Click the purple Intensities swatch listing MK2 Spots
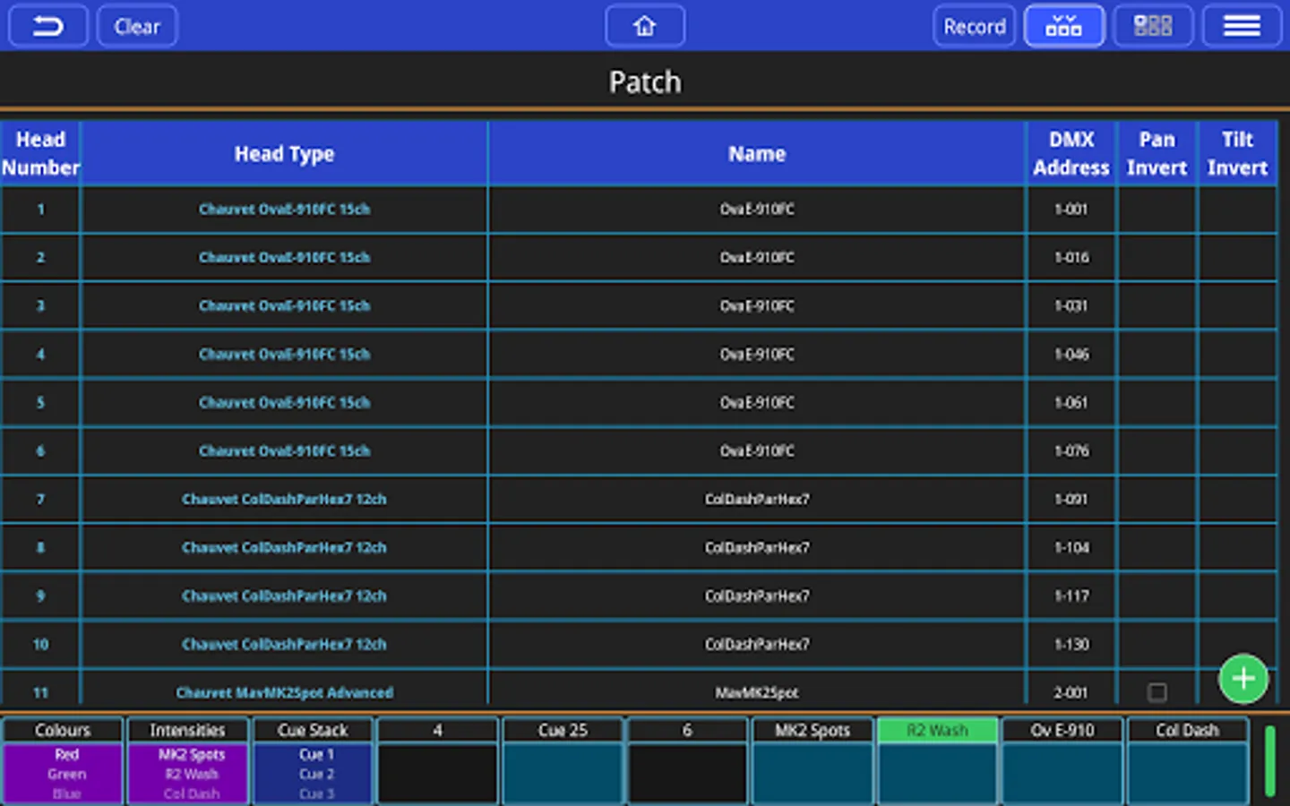Image resolution: width=1290 pixels, height=806 pixels. click(187, 774)
